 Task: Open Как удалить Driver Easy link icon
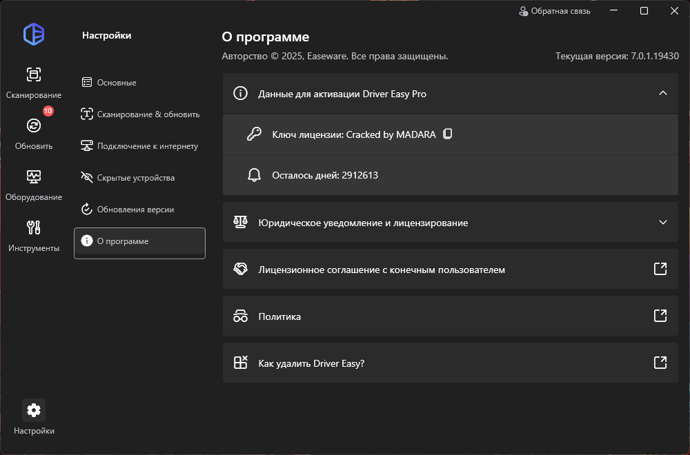click(x=660, y=363)
